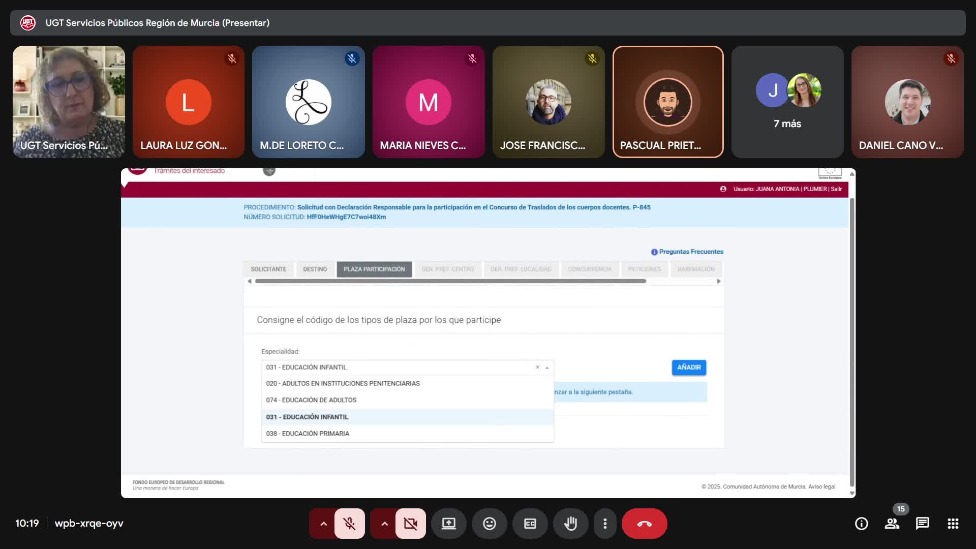976x549 pixels.
Task: Click the raise hand icon
Action: pos(570,524)
